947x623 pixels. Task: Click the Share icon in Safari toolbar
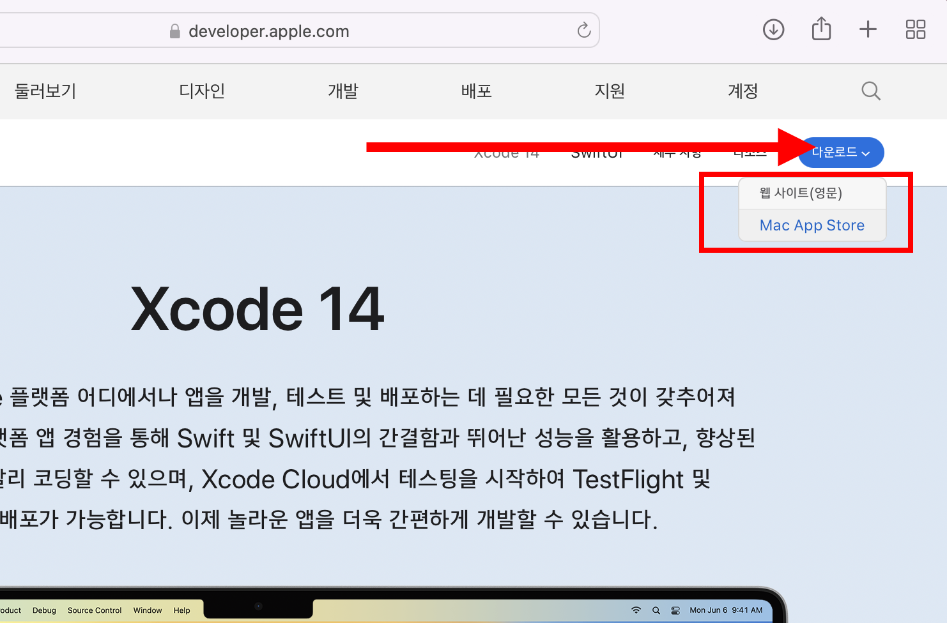pos(821,29)
